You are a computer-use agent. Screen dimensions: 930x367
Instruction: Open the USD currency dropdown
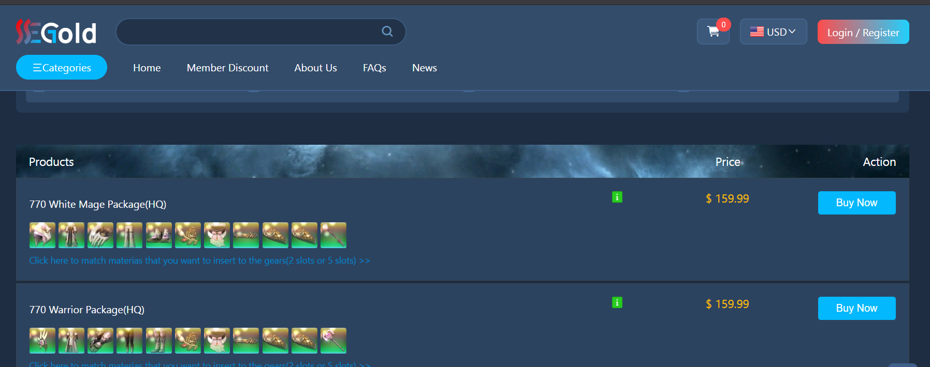click(773, 32)
